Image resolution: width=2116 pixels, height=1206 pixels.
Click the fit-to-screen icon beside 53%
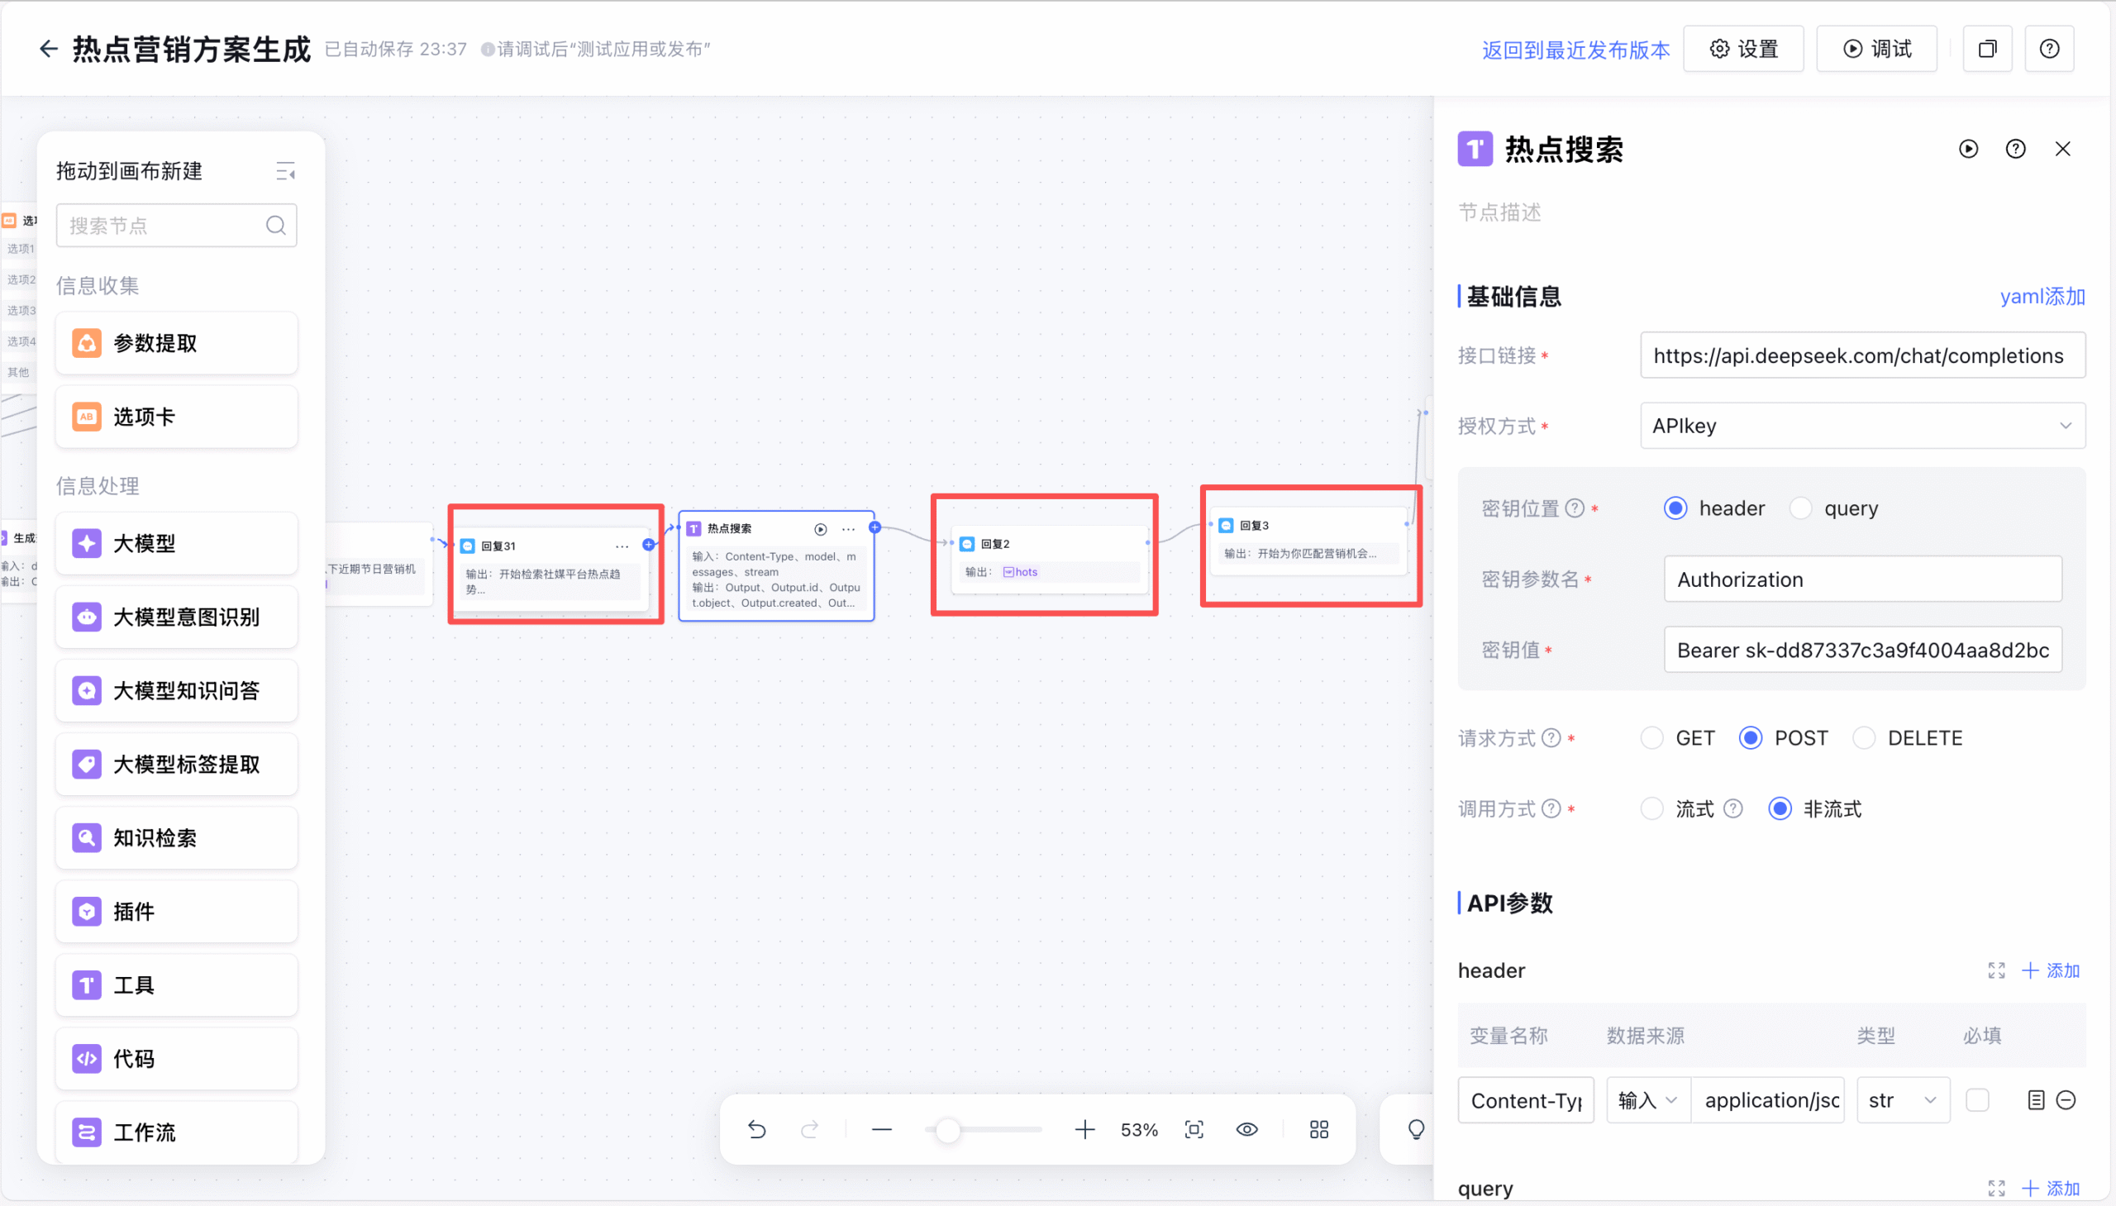click(x=1194, y=1129)
